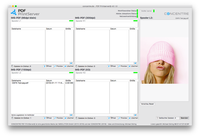Click green indicator of Spooler L2
Image resolution: width=200 pixels, height=137 pixels.
(71, 73)
